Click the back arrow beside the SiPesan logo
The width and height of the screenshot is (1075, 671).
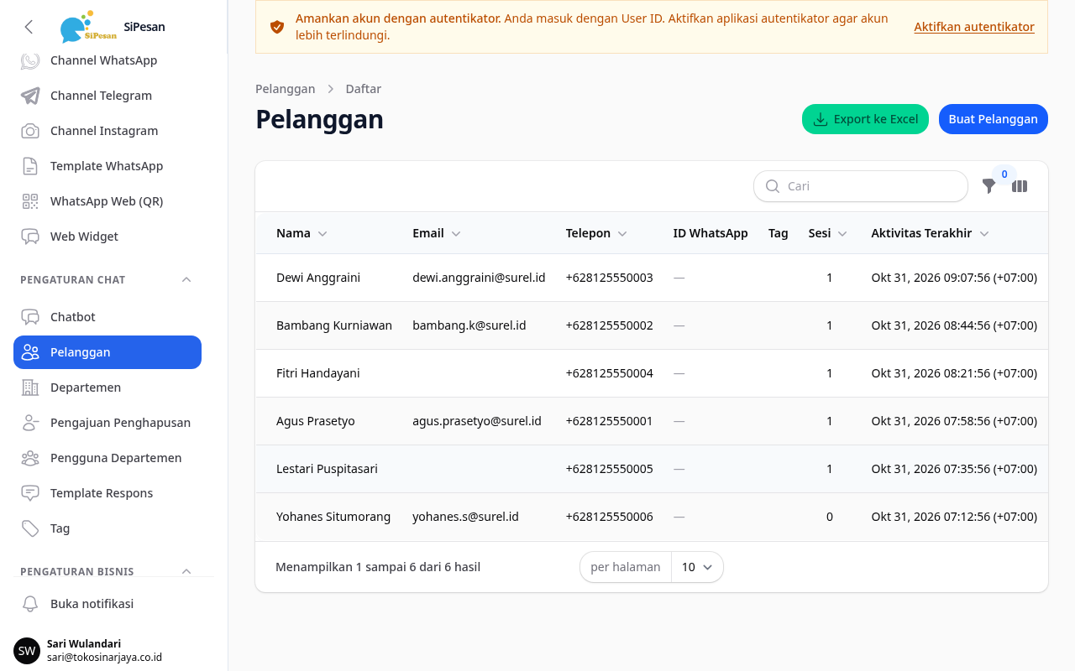tap(29, 27)
